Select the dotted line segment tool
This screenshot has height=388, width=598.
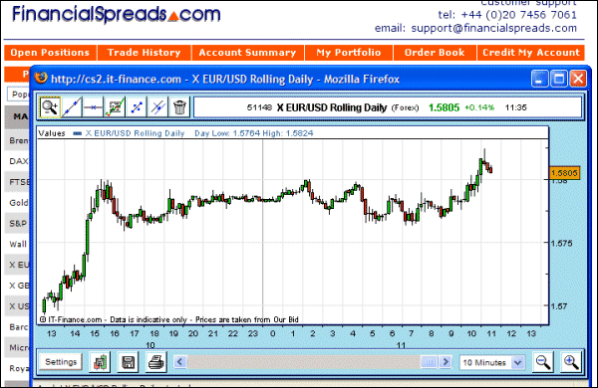(137, 107)
